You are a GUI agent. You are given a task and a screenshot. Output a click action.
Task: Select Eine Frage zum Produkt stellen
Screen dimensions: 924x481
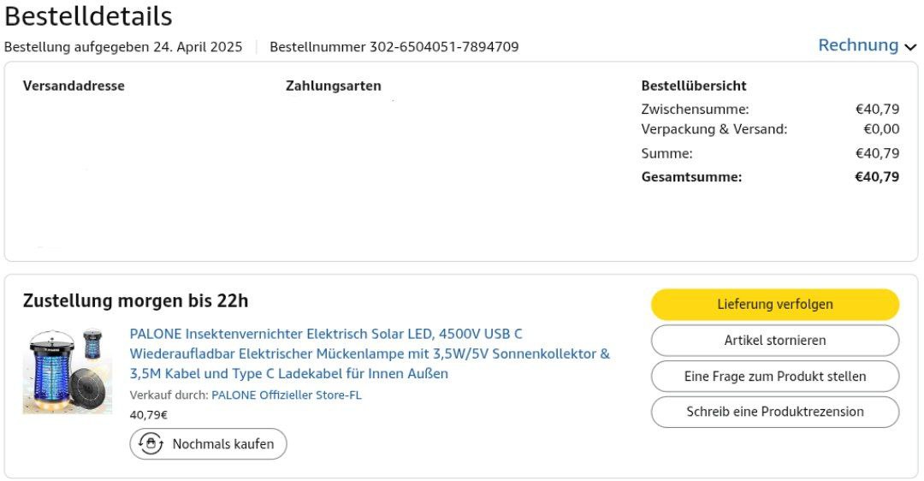coord(774,376)
